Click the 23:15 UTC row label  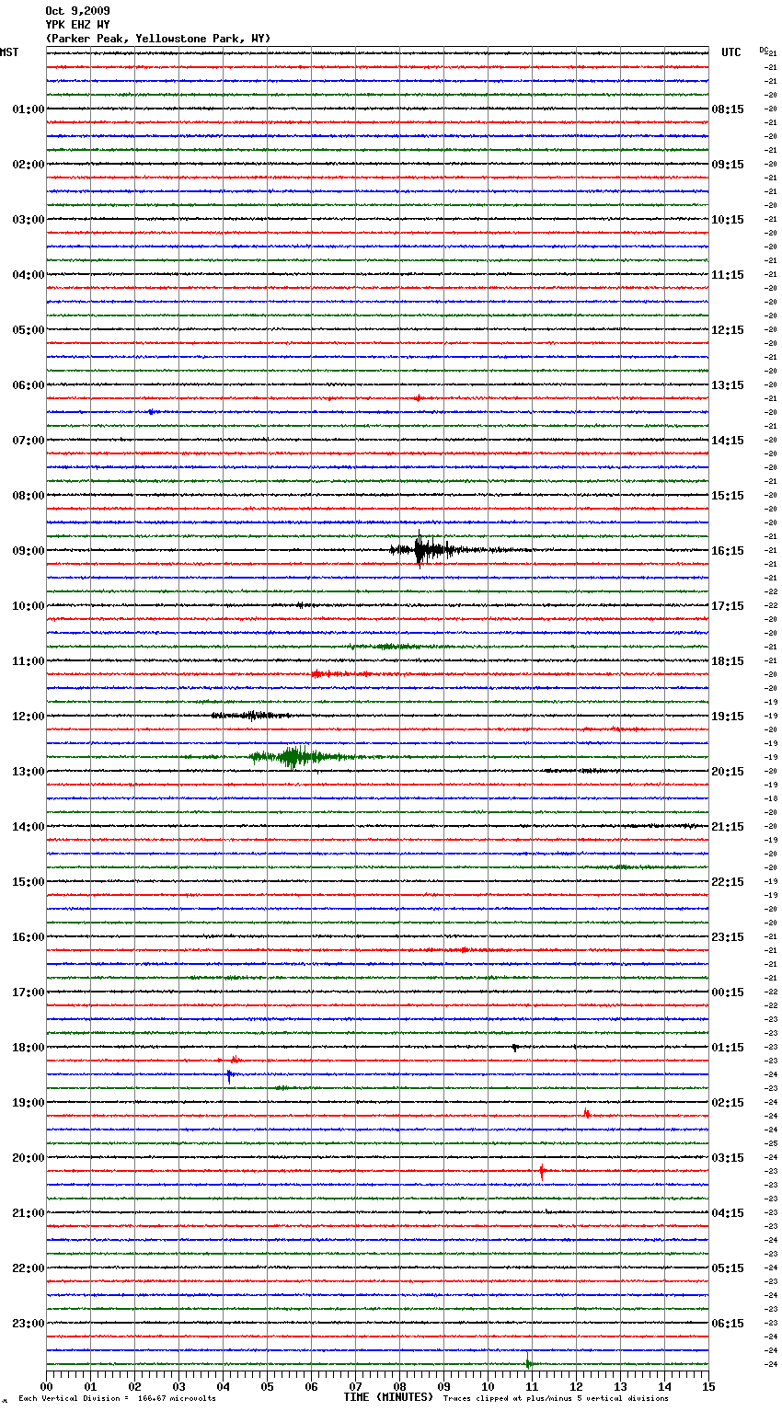click(728, 937)
